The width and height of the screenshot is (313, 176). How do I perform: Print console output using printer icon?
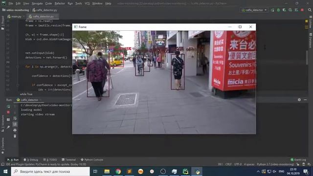pos(15,131)
